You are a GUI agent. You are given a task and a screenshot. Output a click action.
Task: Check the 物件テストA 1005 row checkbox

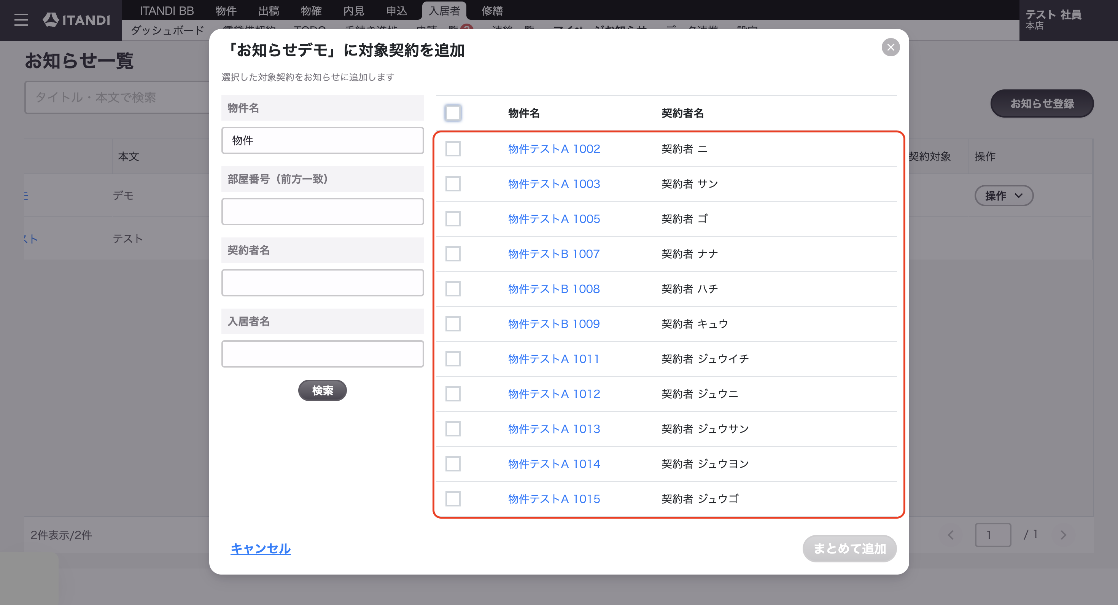click(453, 219)
